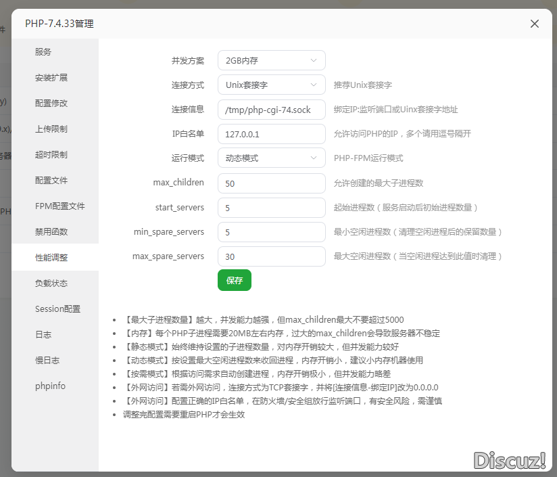Show the phpinfo tab
Viewport: 557px width, 477px height.
tap(50, 386)
